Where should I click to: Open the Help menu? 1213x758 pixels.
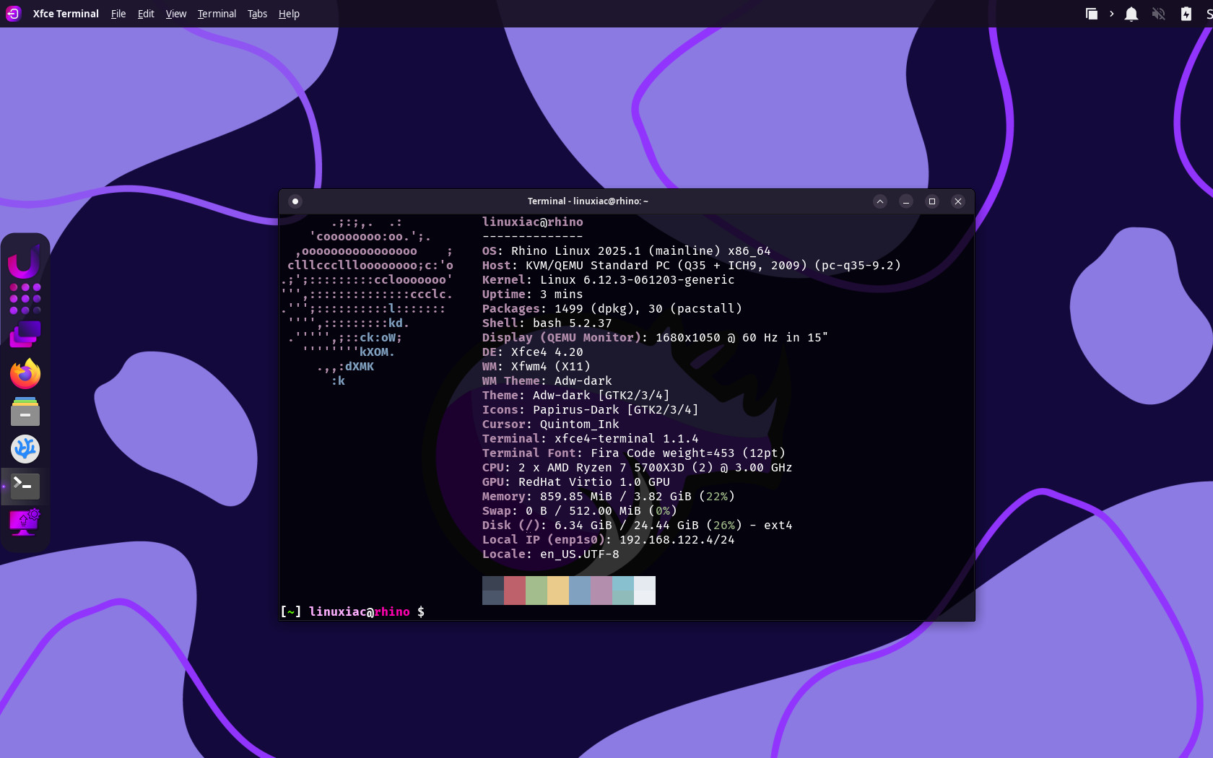pos(289,14)
